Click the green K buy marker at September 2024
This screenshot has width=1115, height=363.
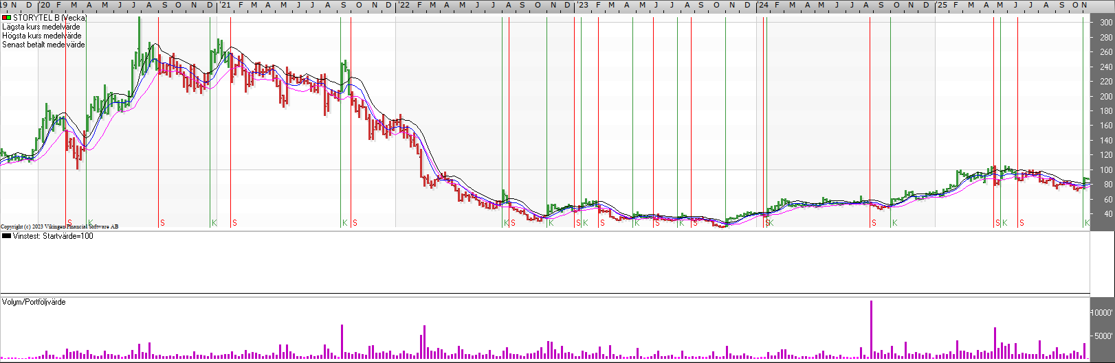894,223
